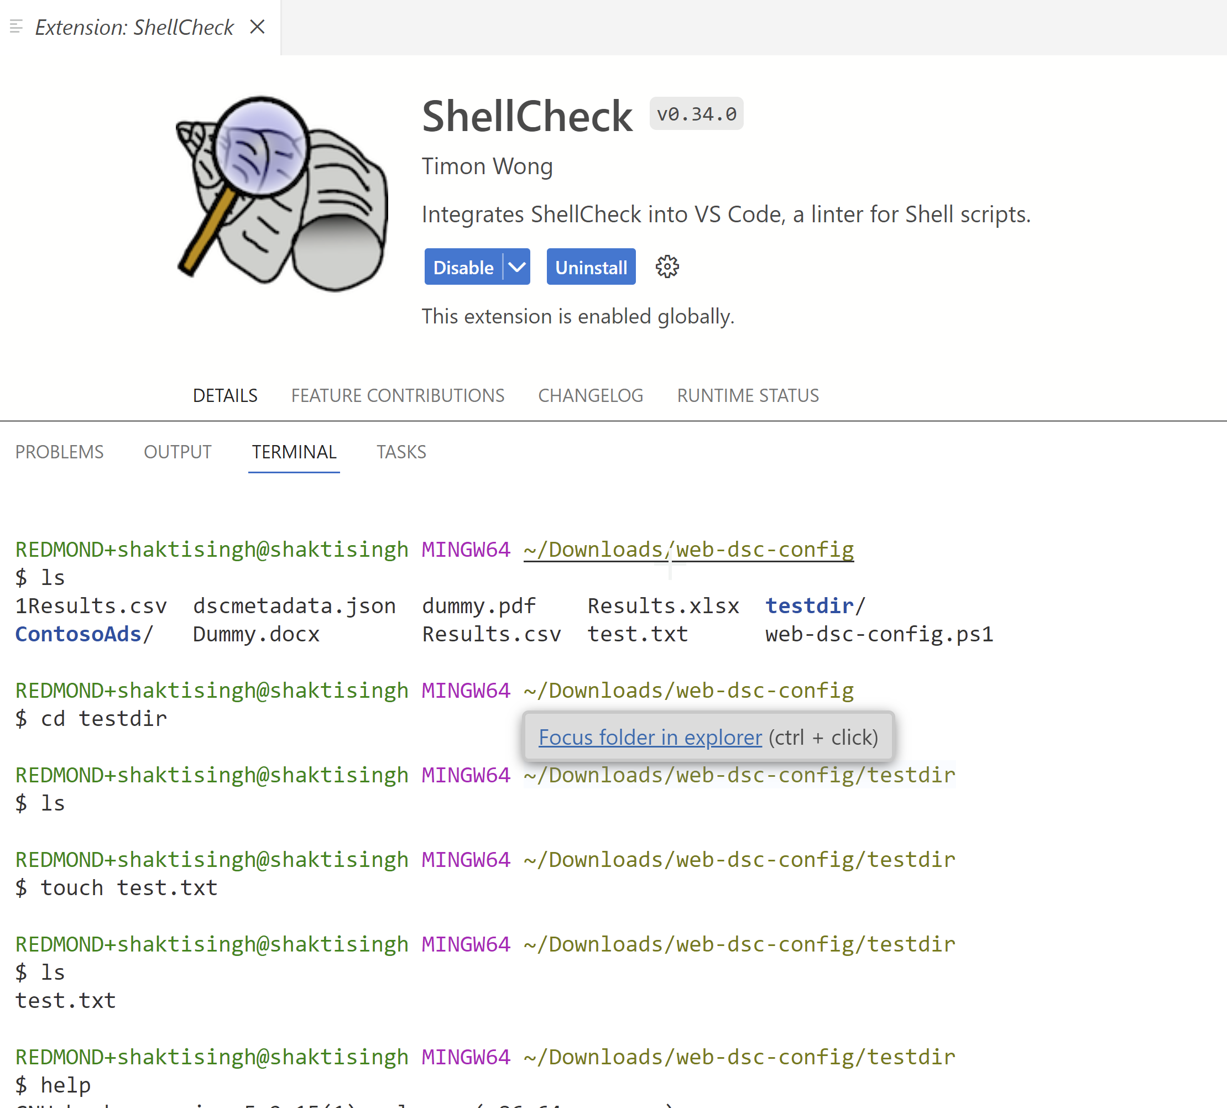Click publisher name Timon Wong

click(x=487, y=166)
